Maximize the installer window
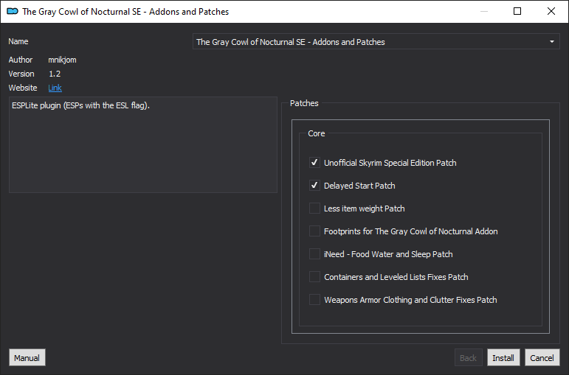This screenshot has height=375, width=569. click(x=517, y=11)
